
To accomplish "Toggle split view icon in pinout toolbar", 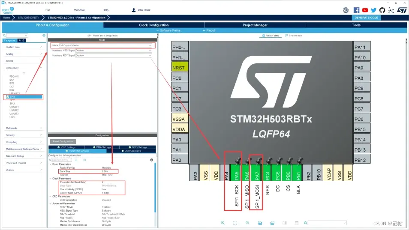I will 284,223.
